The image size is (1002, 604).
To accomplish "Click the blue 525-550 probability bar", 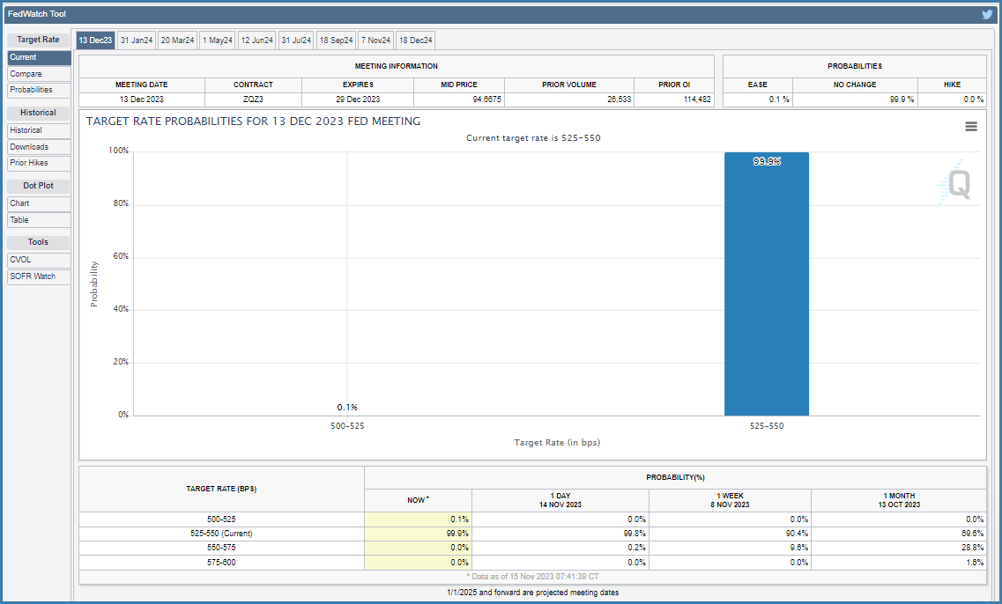I will pyautogui.click(x=766, y=284).
